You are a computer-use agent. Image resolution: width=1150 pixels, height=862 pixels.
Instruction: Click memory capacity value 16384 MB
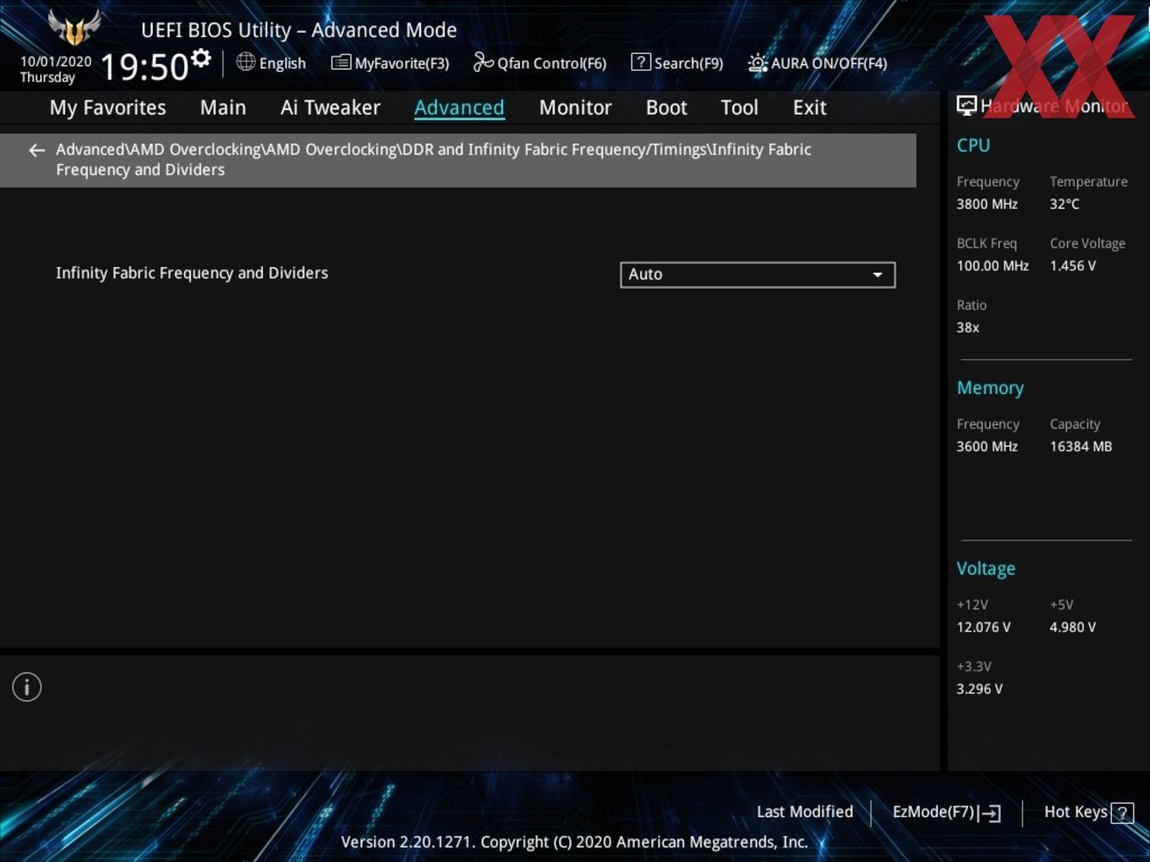pyautogui.click(x=1081, y=447)
